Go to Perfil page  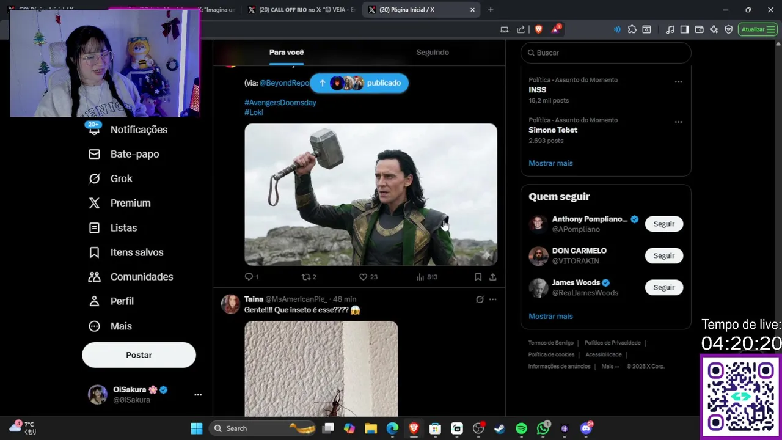[111, 301]
